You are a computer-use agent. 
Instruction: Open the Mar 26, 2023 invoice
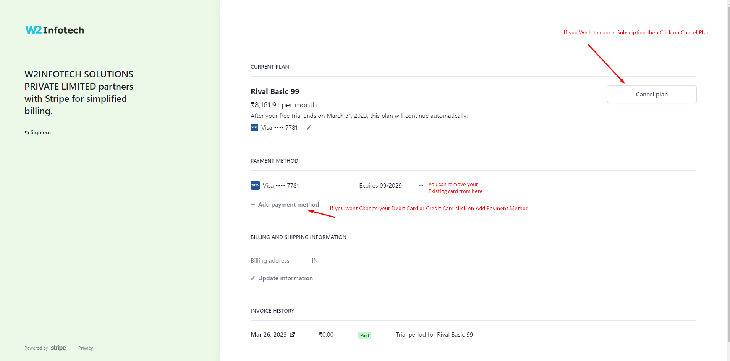point(272,335)
